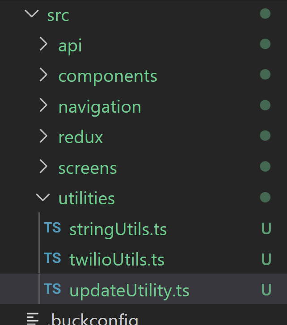Collapse the utilities folder chevron
The height and width of the screenshot is (325, 287).
click(43, 197)
